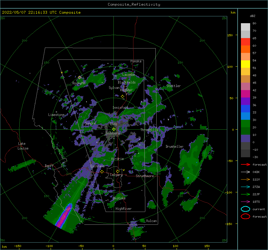This screenshot has height=250, width=268.
Task: Click the magenta 18TS arrow in legend
Action: (x=245, y=202)
